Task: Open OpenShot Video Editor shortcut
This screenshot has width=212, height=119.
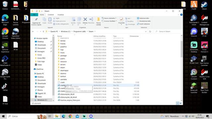Action: [16, 33]
